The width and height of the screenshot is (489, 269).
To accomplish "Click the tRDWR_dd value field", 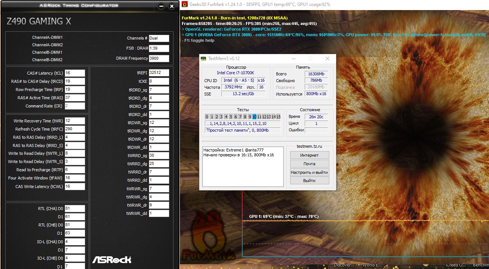I will pos(159,147).
